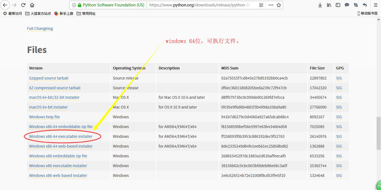
Task: Select file size value 1324648
Action: (317, 175)
